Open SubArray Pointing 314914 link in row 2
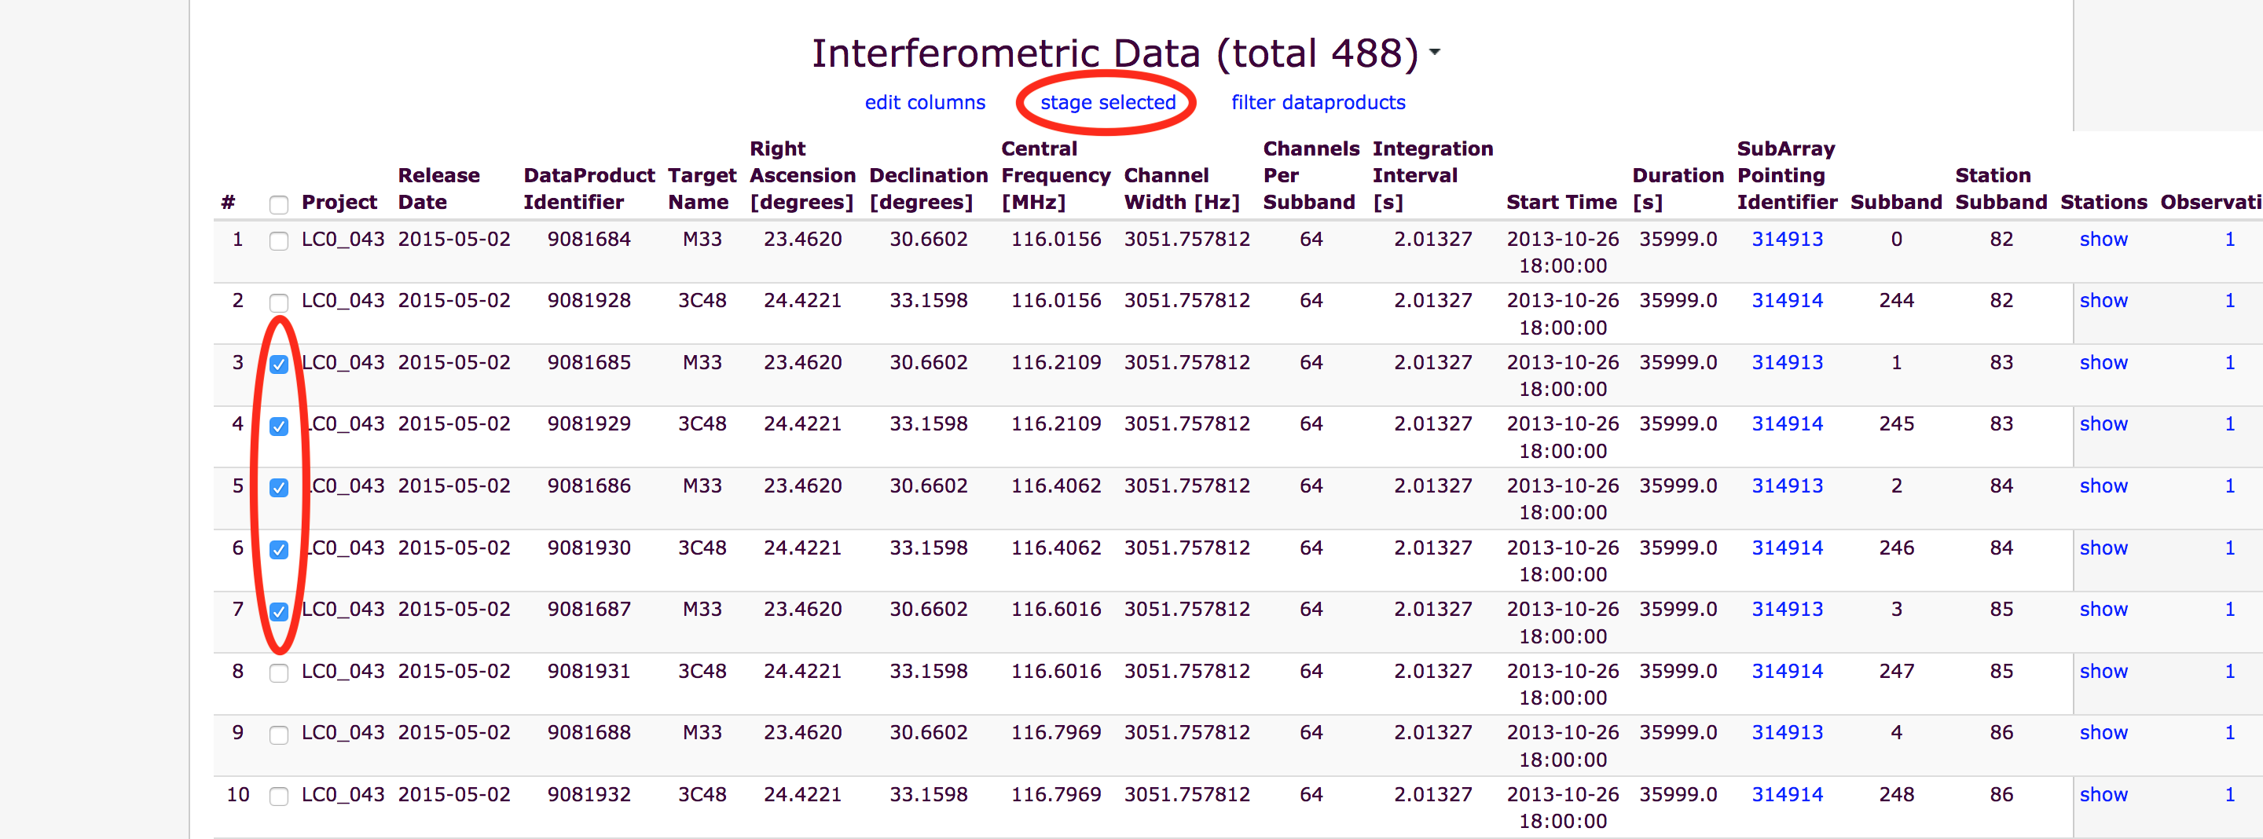Image resolution: width=2263 pixels, height=839 pixels. click(1787, 300)
